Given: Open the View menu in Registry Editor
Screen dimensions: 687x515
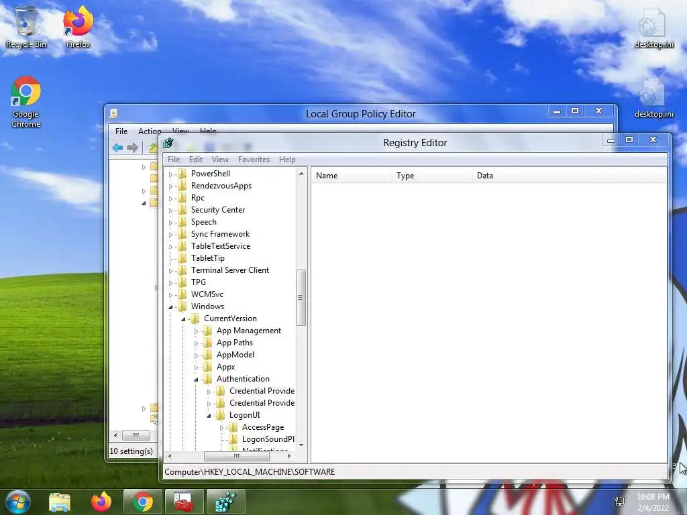Looking at the screenshot, I should pyautogui.click(x=220, y=160).
